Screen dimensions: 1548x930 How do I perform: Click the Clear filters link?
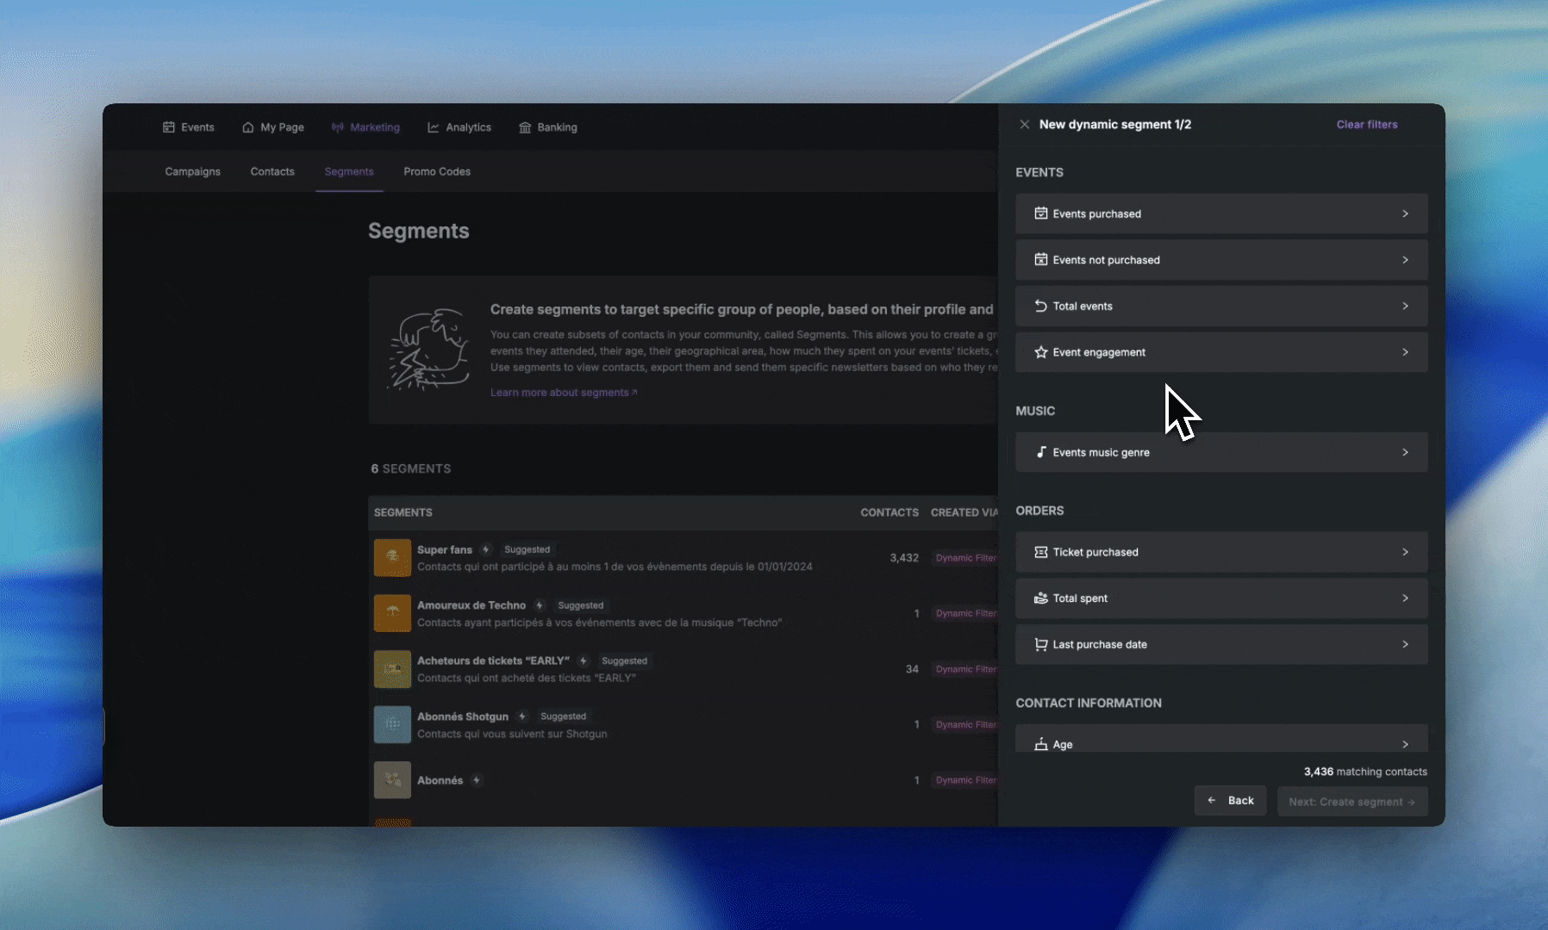pos(1367,125)
